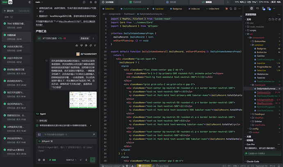Image resolution: width=283 pixels, height=167 pixels.
Task: Open the attached screenshot thumbnail in chat
Action: (83, 100)
